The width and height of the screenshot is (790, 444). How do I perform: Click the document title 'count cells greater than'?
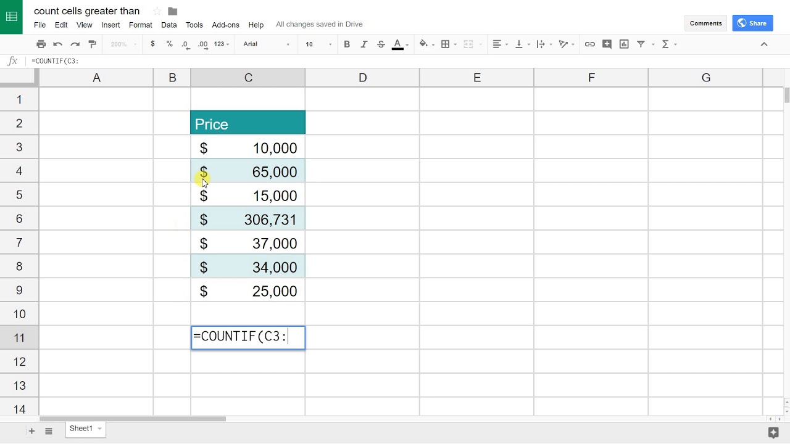[x=87, y=11]
